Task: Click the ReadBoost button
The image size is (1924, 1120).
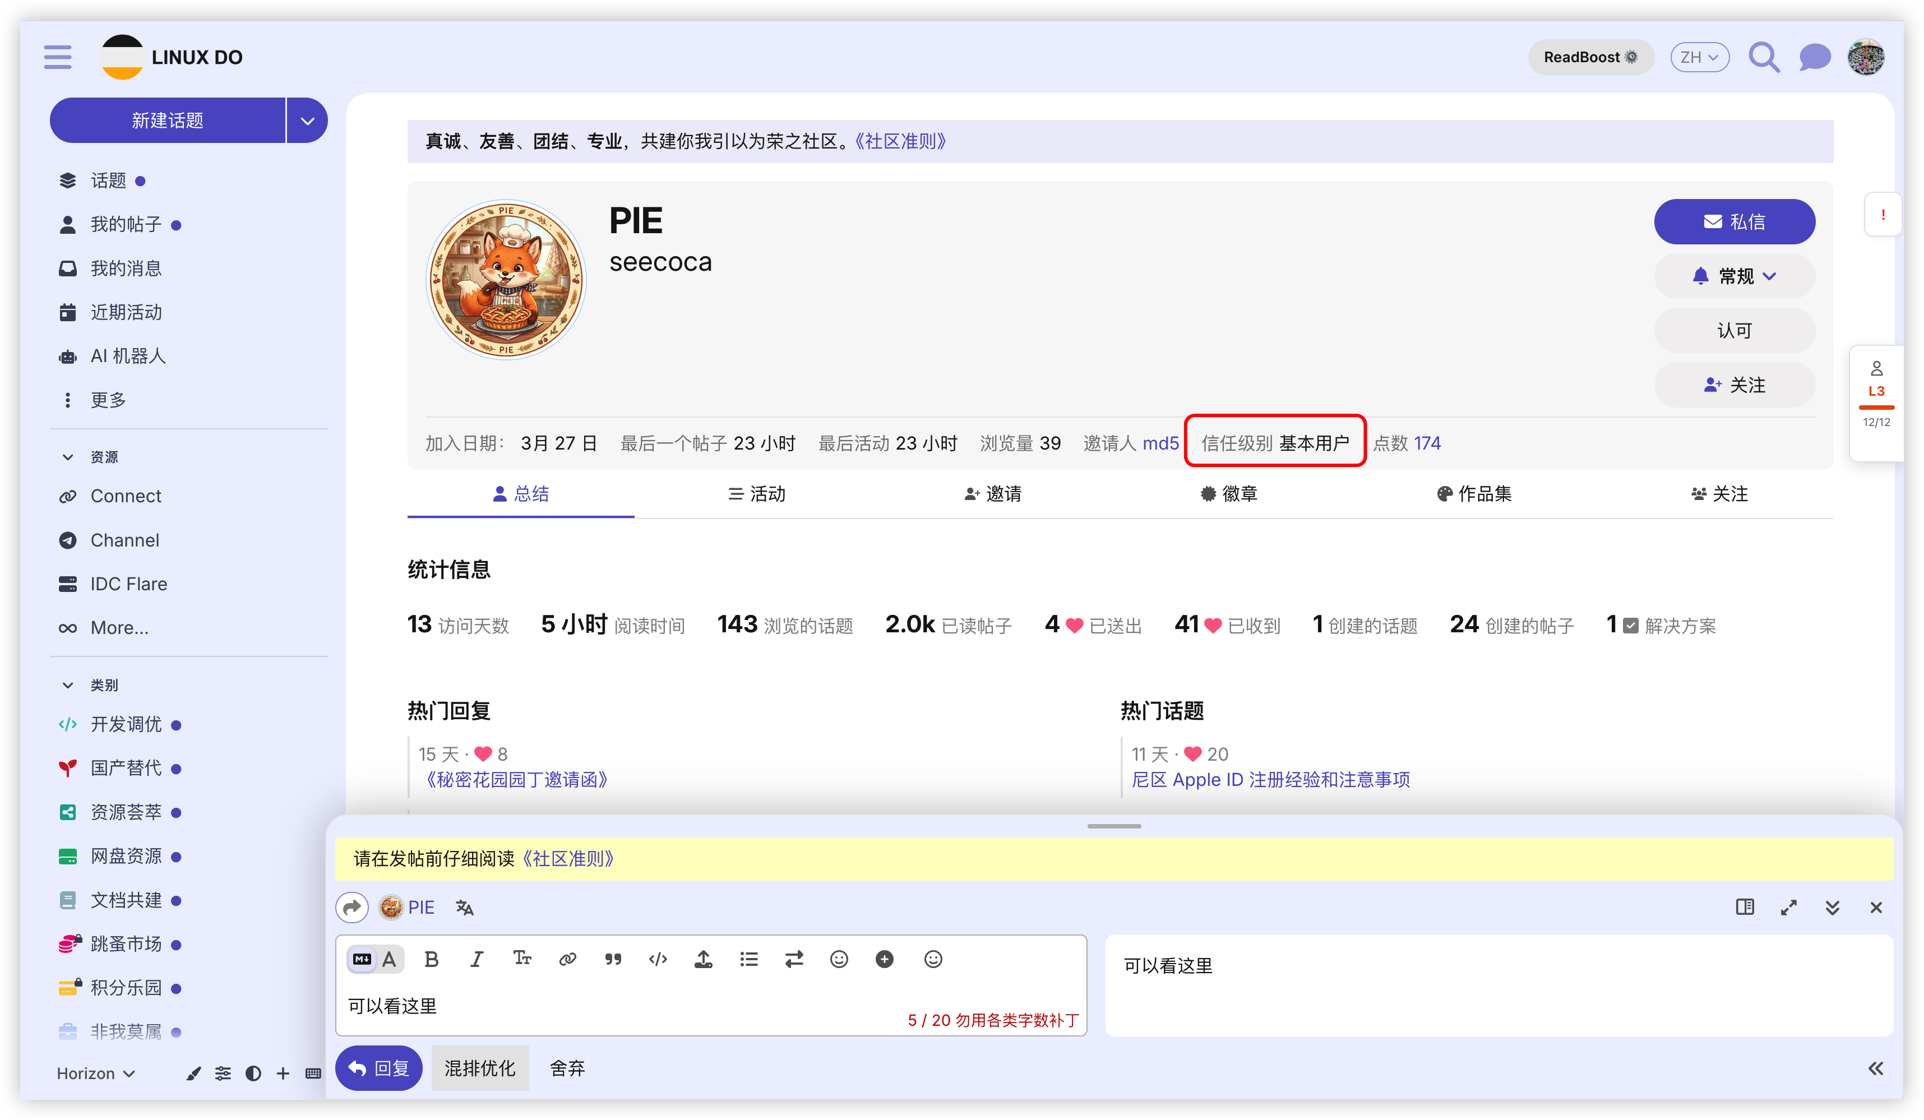Action: (x=1590, y=57)
